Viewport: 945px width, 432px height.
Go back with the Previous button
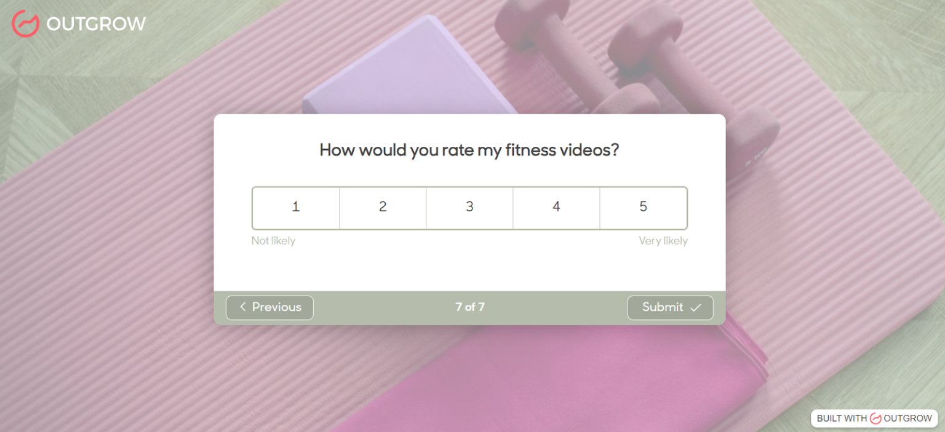(269, 307)
